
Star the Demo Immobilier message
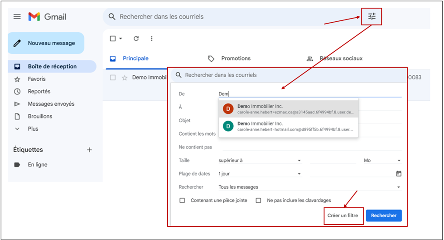pos(124,78)
